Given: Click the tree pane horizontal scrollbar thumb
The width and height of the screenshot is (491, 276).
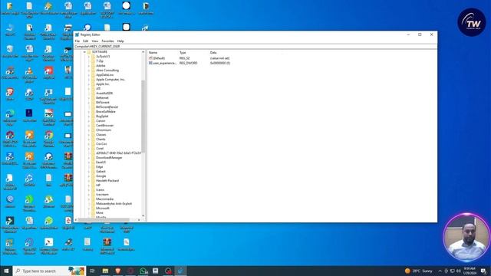Looking at the screenshot, I should [x=104, y=220].
